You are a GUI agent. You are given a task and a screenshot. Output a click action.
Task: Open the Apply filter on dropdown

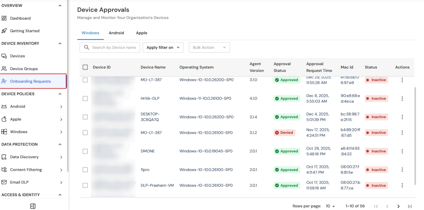(163, 47)
